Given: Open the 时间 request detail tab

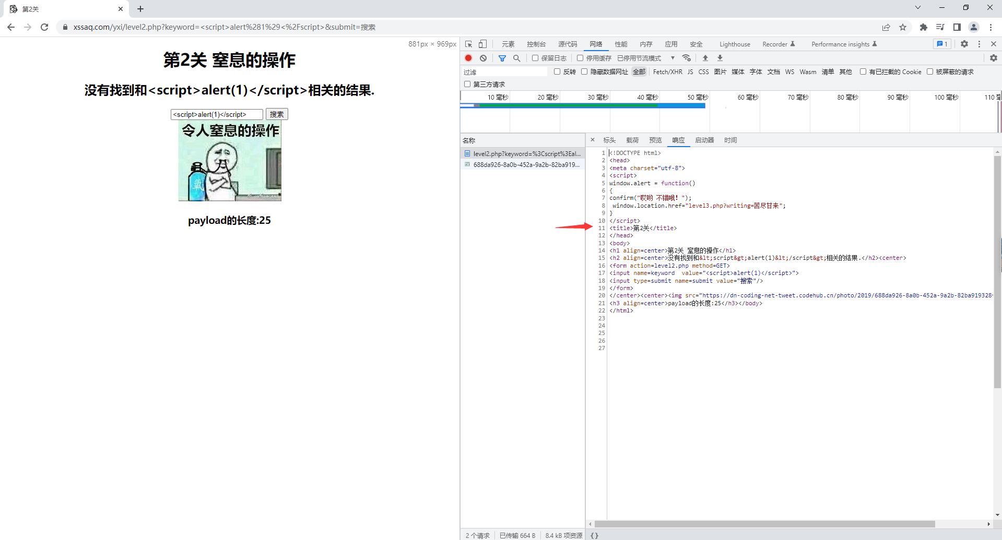Looking at the screenshot, I should coord(730,140).
